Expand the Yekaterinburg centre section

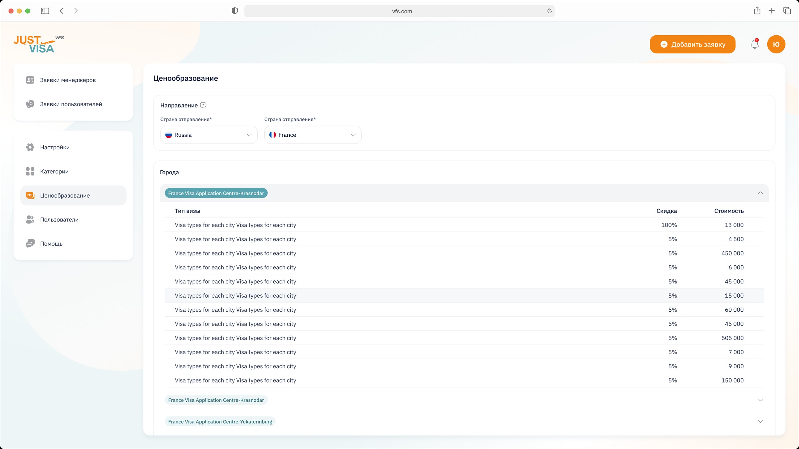point(760,421)
